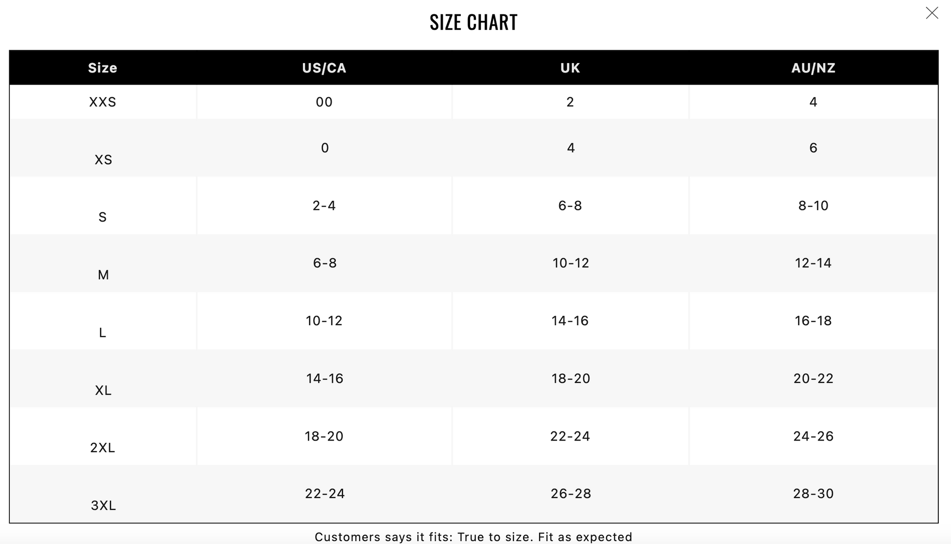Click US/CA value 00 for XXS
The image size is (951, 544).
pyautogui.click(x=324, y=102)
